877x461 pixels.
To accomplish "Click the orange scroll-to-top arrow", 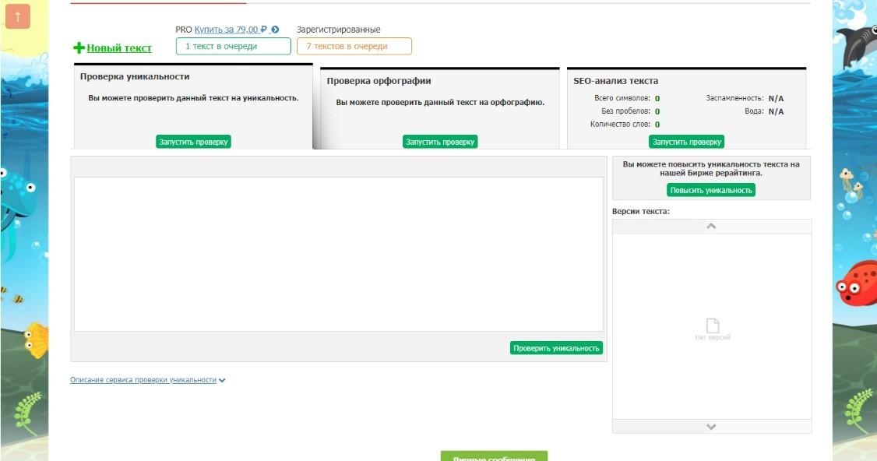I will tap(17, 16).
